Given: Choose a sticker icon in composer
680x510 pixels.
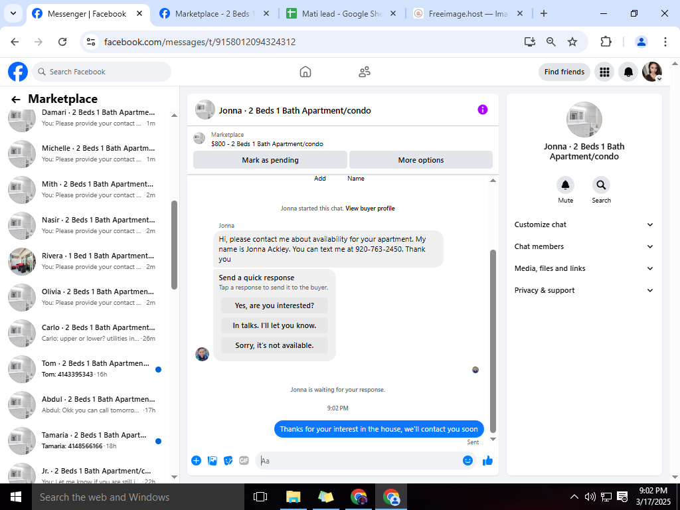Looking at the screenshot, I should pyautogui.click(x=228, y=461).
